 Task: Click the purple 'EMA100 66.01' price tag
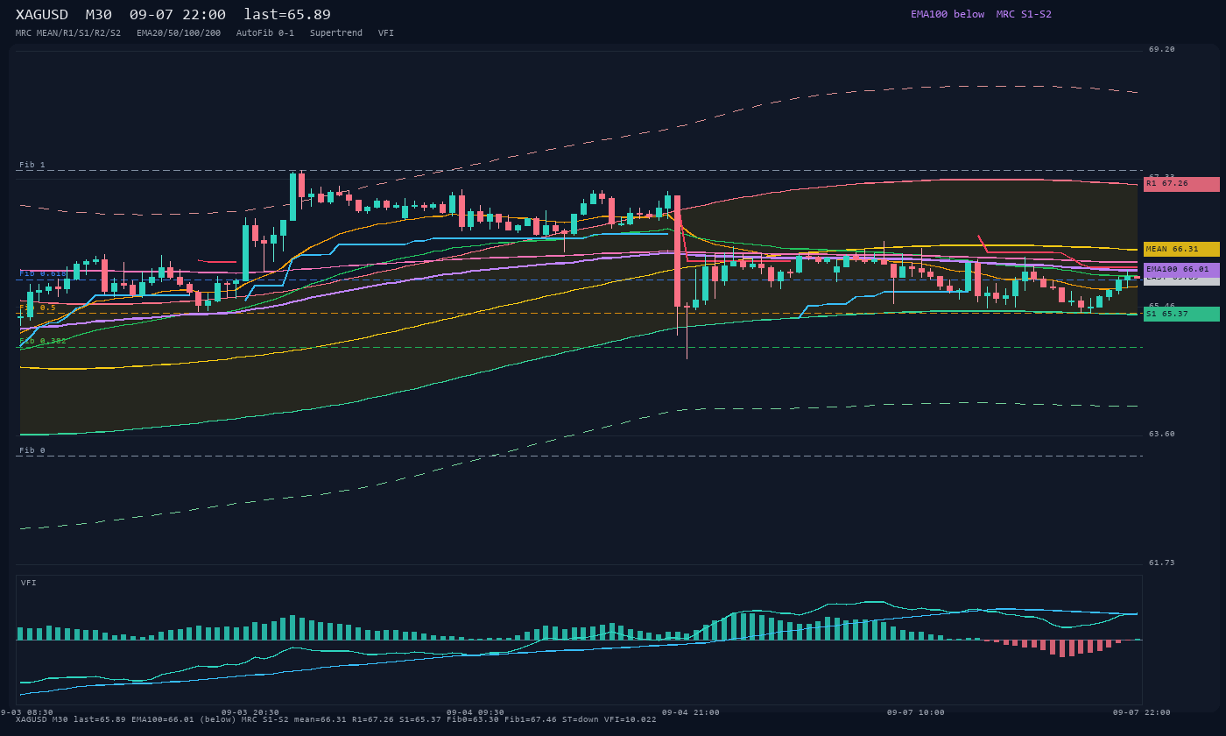click(1181, 270)
